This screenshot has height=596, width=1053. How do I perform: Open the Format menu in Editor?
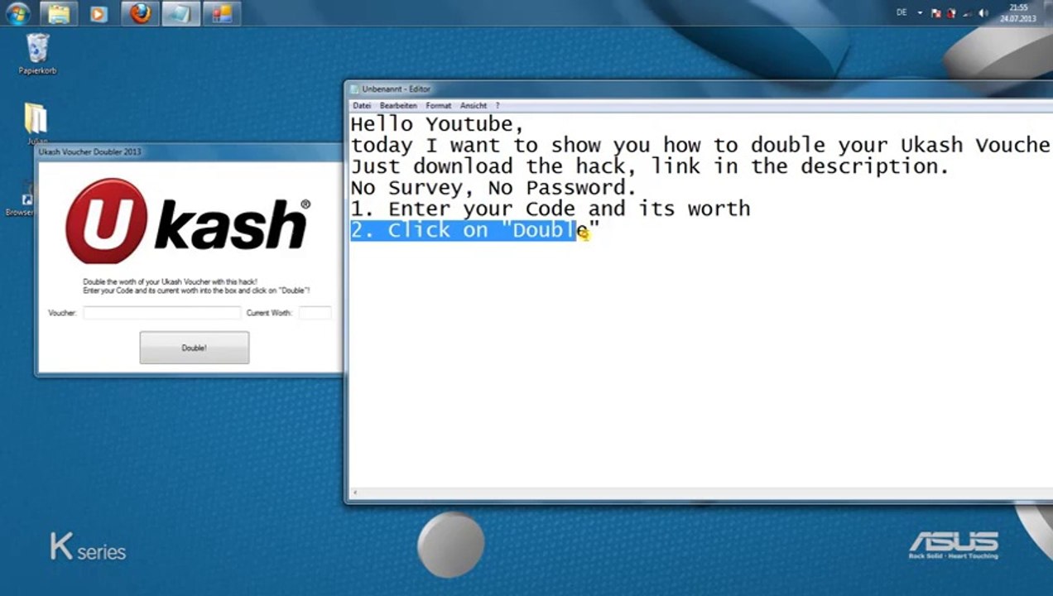[439, 106]
